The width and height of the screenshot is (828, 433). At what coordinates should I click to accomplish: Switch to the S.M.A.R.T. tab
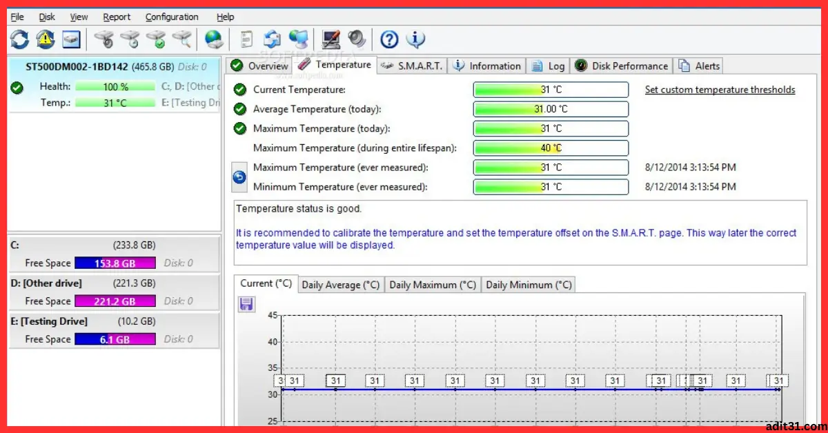(411, 66)
